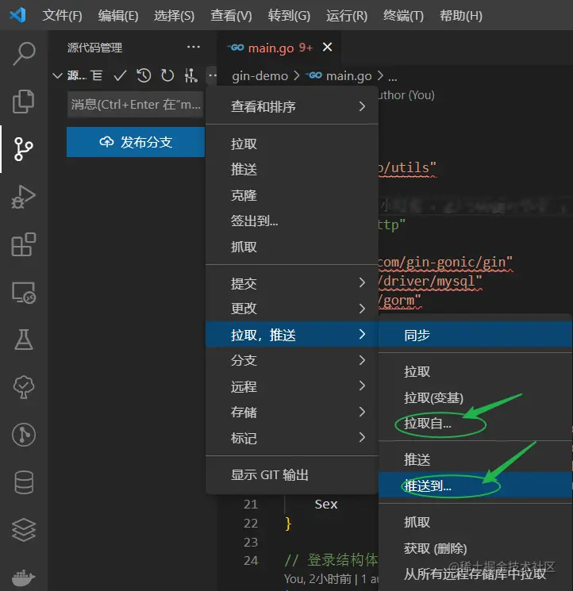This screenshot has width=573, height=591.
Task: Open the Extensions view
Action: 23,244
